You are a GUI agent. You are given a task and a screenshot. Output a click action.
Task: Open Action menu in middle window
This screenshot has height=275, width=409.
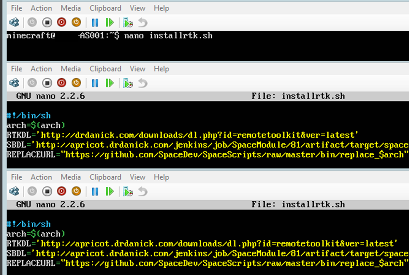[41, 69]
